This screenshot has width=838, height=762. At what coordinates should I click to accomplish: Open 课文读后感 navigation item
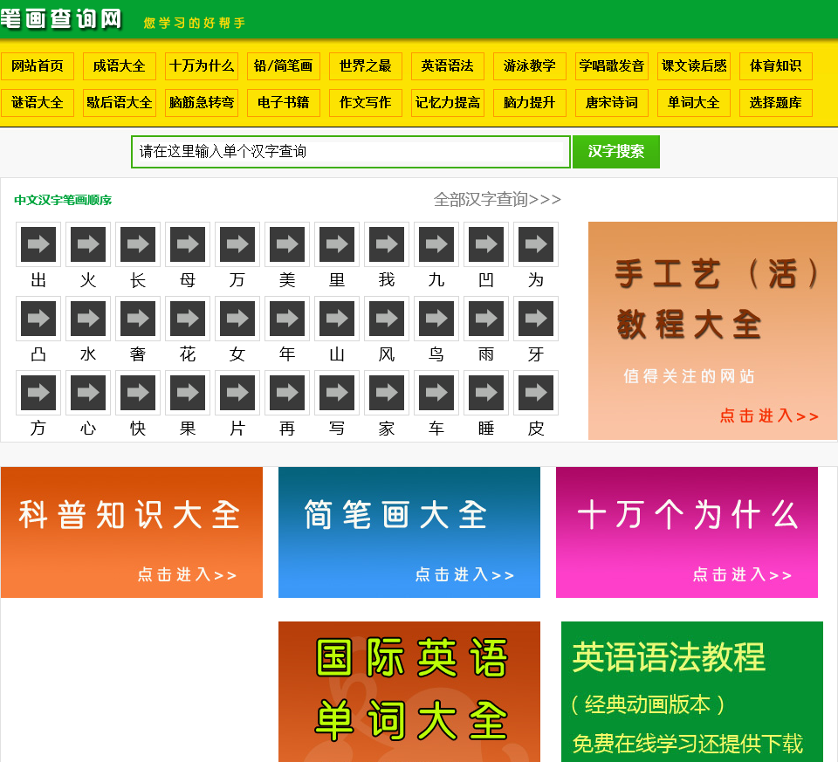pyautogui.click(x=694, y=66)
